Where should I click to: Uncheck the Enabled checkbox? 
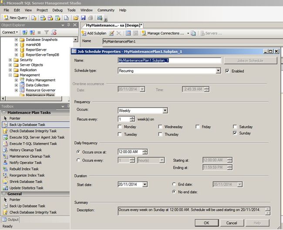[227, 71]
